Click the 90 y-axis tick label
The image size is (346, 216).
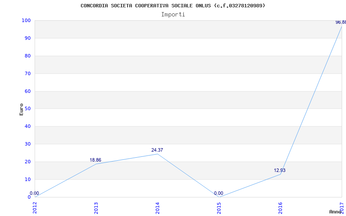(x=27, y=38)
